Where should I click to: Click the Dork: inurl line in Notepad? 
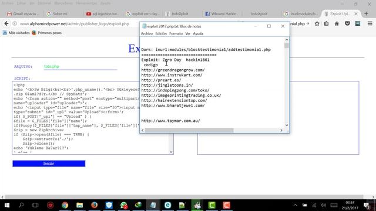(206, 50)
